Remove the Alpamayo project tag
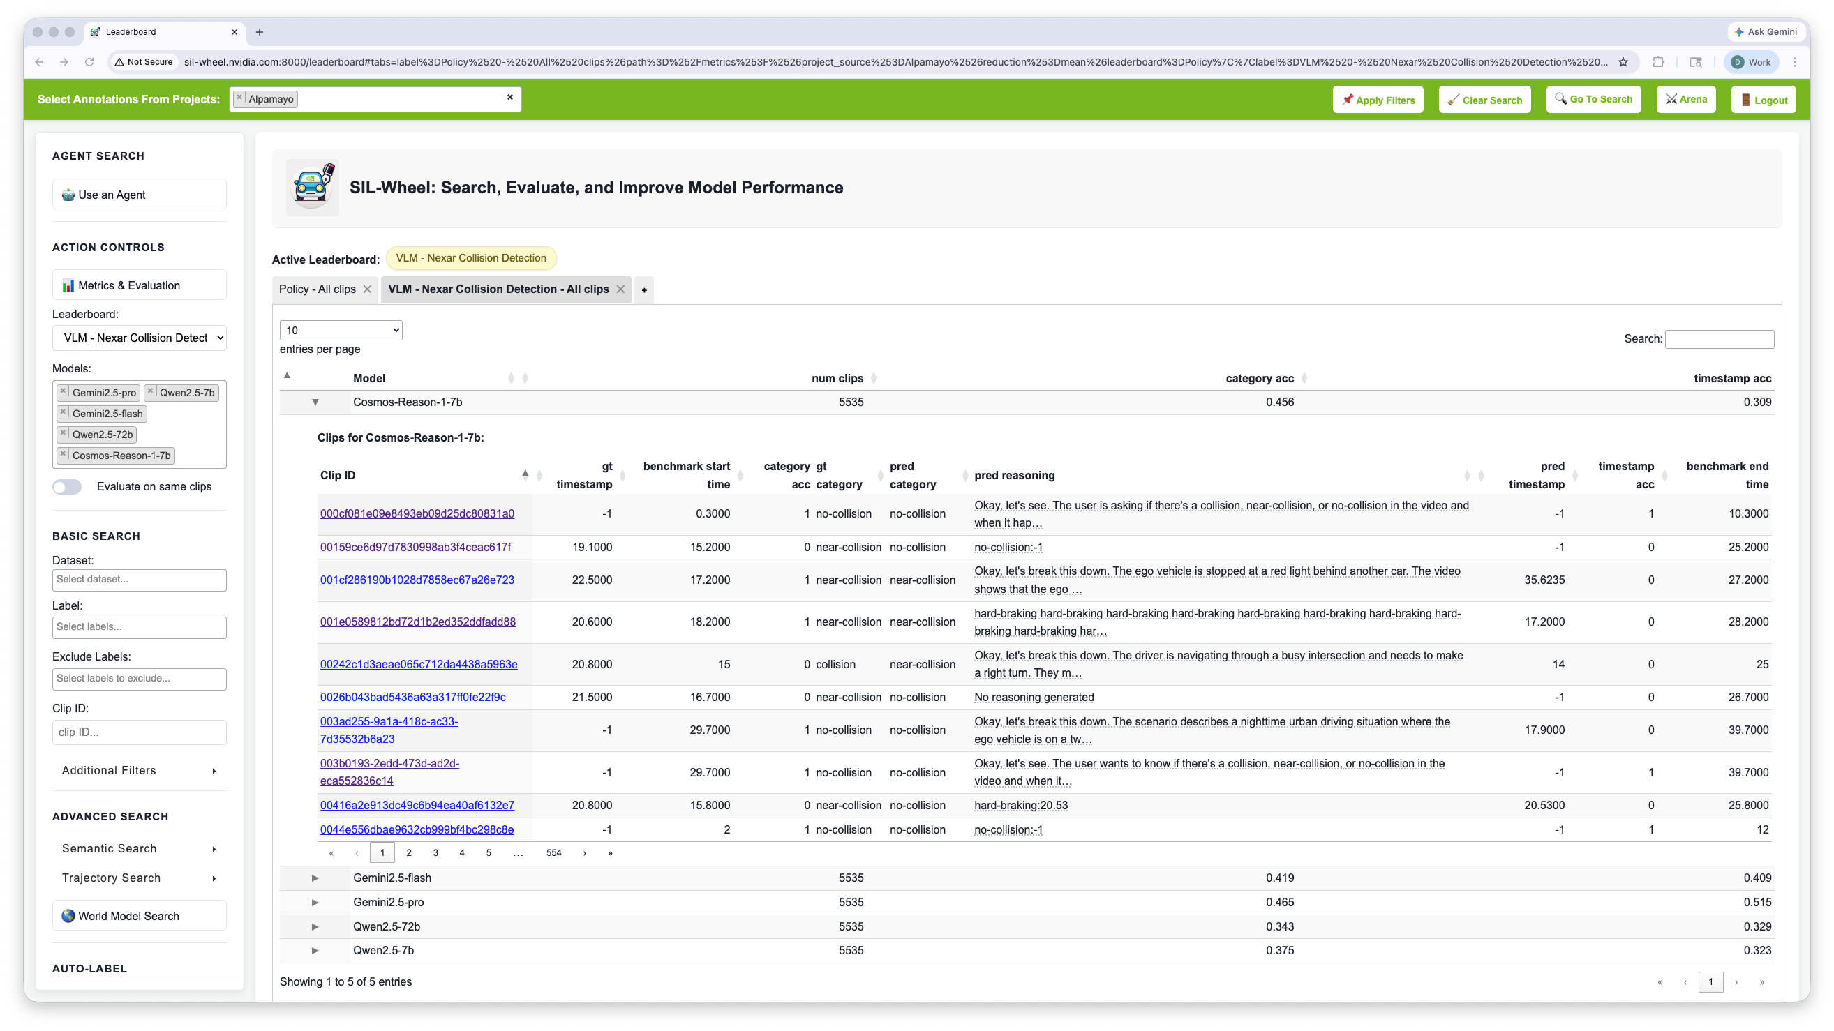Viewport: 1834px width, 1031px height. [240, 98]
